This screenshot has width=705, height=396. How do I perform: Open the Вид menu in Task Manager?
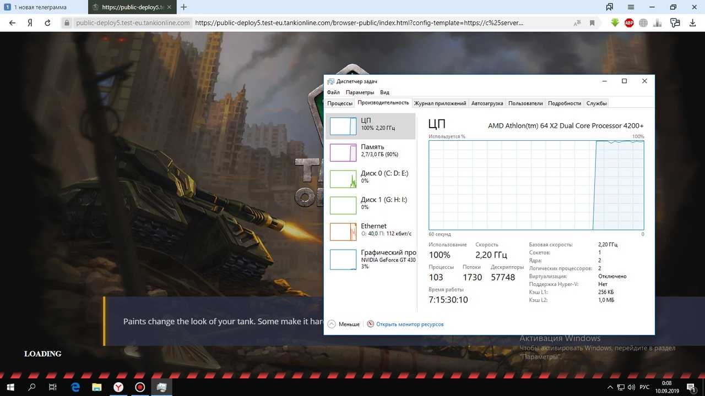tap(384, 92)
